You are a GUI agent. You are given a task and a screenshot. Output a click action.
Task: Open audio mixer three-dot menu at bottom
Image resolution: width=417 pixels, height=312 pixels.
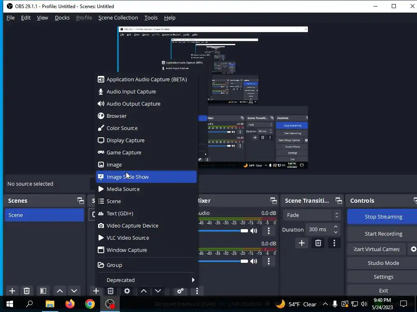point(197,291)
